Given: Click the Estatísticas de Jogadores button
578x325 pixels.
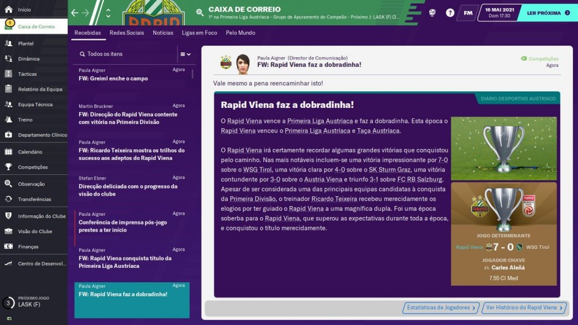Looking at the screenshot, I should click(x=441, y=308).
